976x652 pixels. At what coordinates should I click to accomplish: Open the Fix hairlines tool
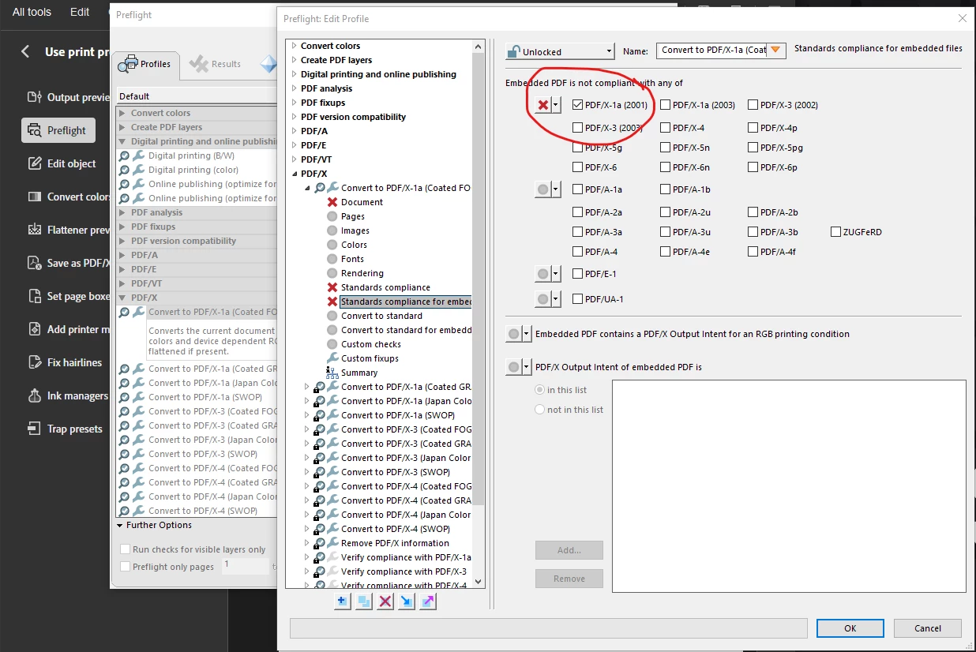(x=65, y=362)
